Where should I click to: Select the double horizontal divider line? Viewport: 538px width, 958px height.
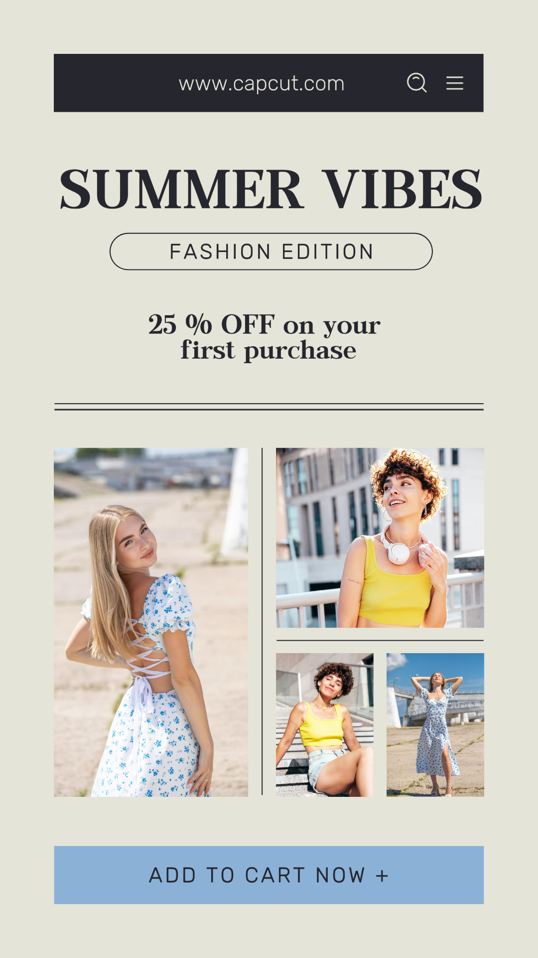point(269,407)
